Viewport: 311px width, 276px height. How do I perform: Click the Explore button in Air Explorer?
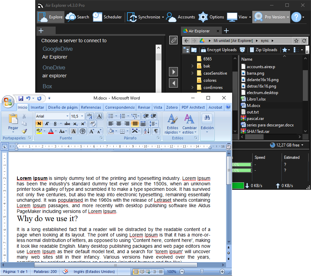[51, 17]
